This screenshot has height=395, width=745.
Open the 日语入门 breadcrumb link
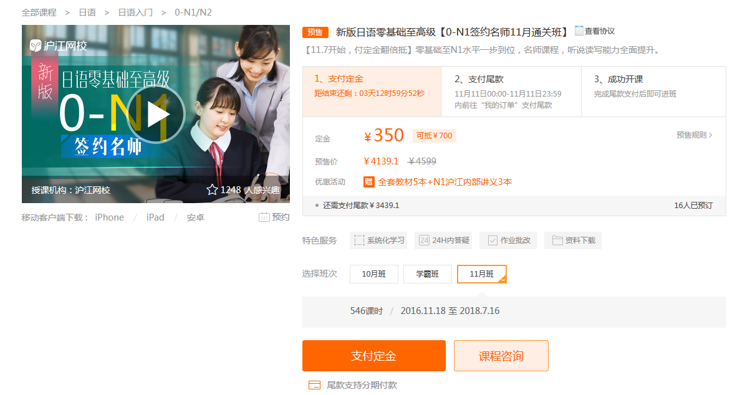135,12
